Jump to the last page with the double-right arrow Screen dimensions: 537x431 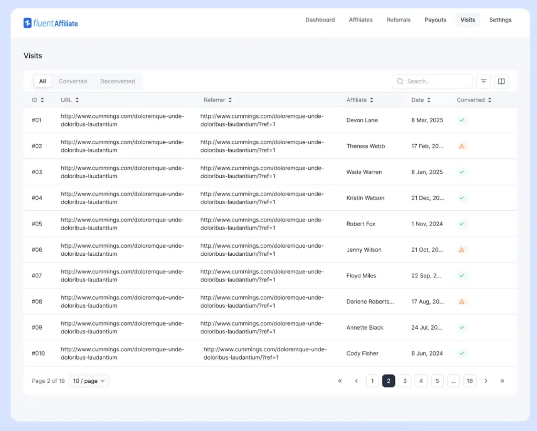(x=502, y=381)
